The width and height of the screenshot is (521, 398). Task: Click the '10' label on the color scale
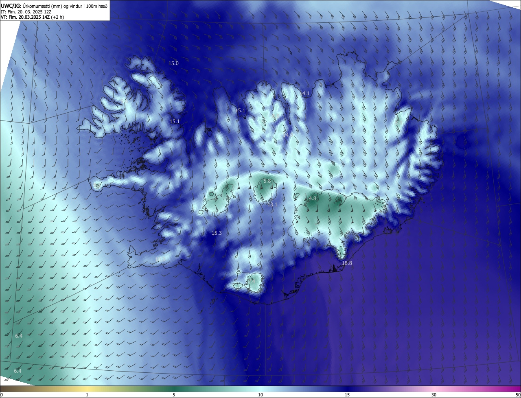click(260, 395)
